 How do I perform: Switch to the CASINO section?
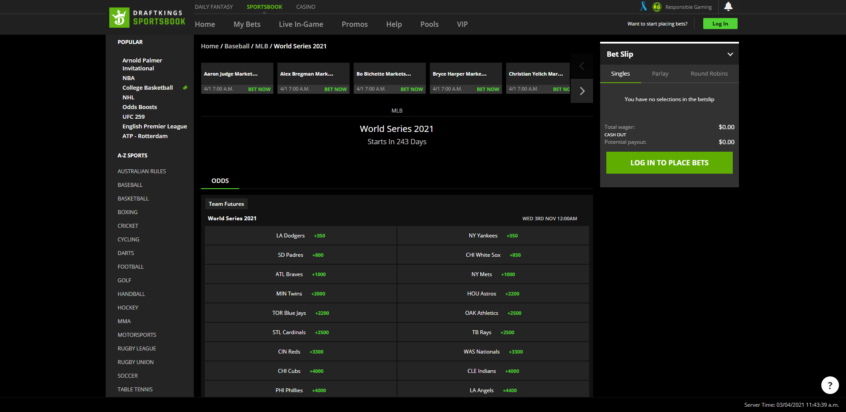[305, 7]
